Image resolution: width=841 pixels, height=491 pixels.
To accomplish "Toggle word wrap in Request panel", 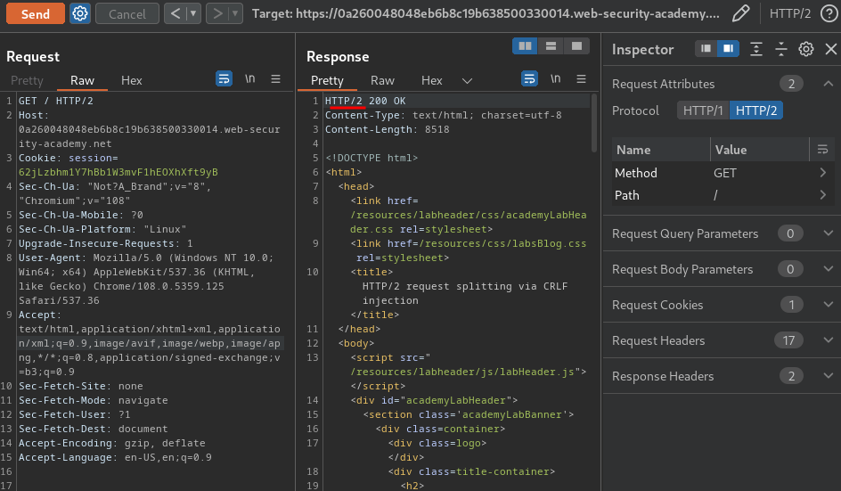I will point(225,79).
